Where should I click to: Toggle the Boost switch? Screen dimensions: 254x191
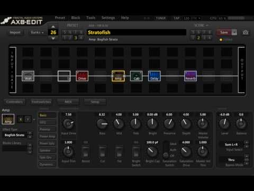(86, 152)
